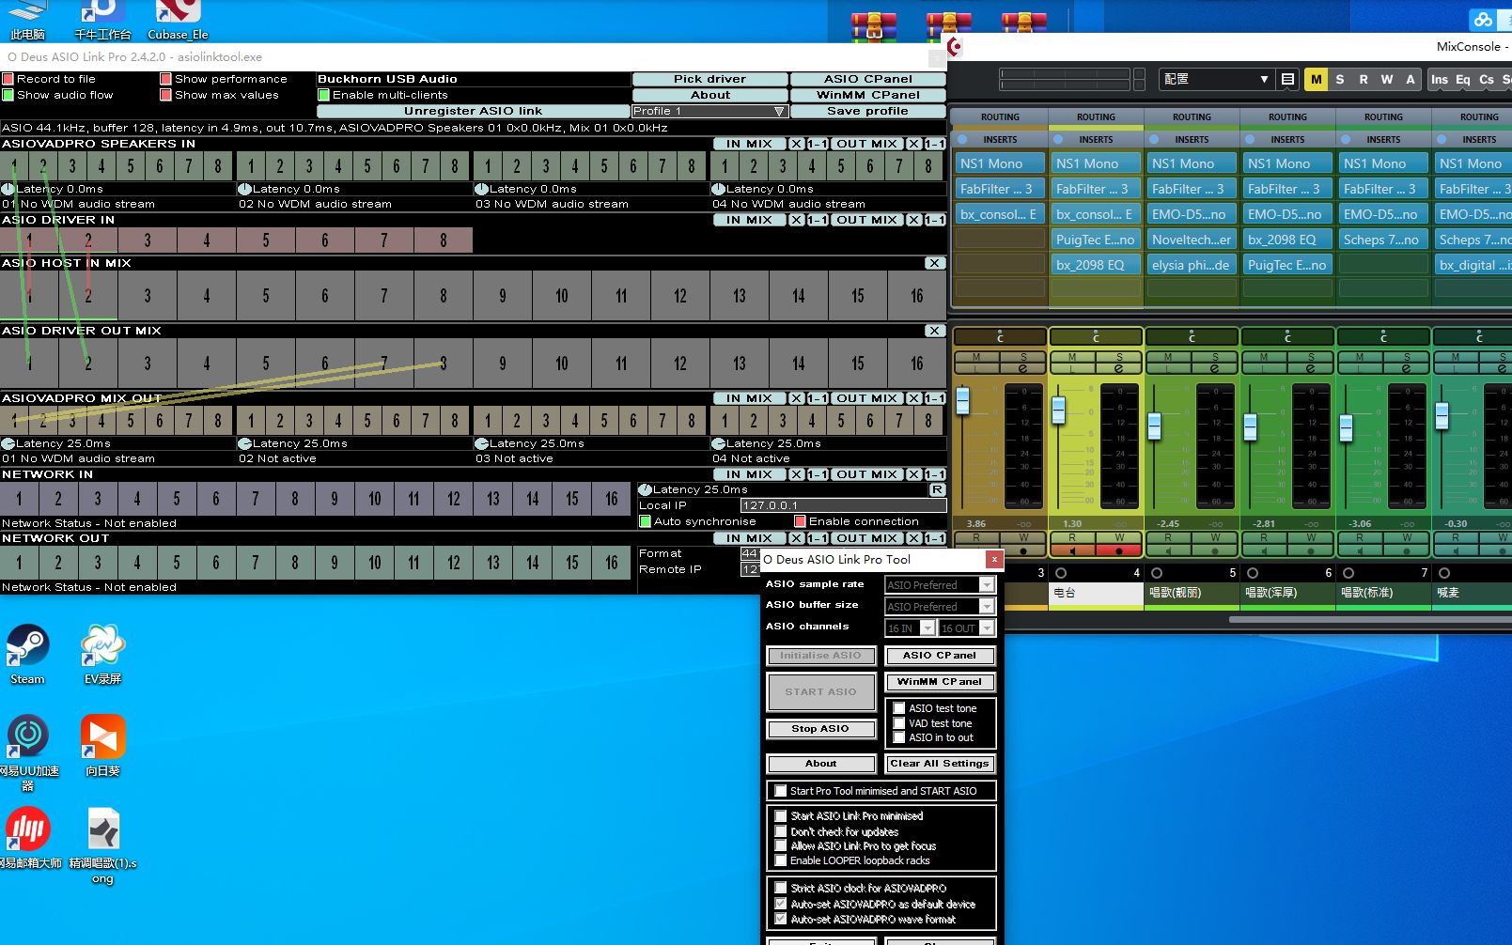Open the 16 IN channels dropdown
This screenshot has height=945, width=1512.
coord(911,627)
